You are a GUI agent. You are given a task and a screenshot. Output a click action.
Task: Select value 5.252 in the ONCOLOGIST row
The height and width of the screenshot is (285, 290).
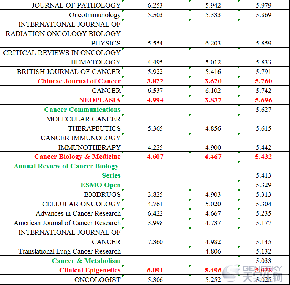(213, 280)
